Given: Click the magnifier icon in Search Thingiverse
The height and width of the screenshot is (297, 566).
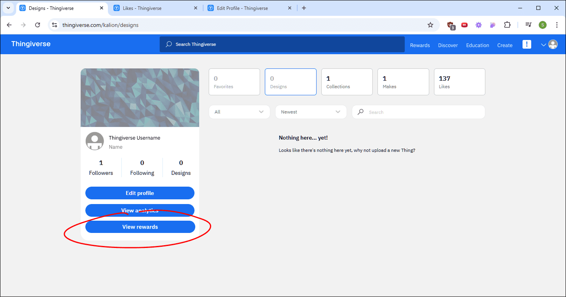Looking at the screenshot, I should [x=169, y=44].
